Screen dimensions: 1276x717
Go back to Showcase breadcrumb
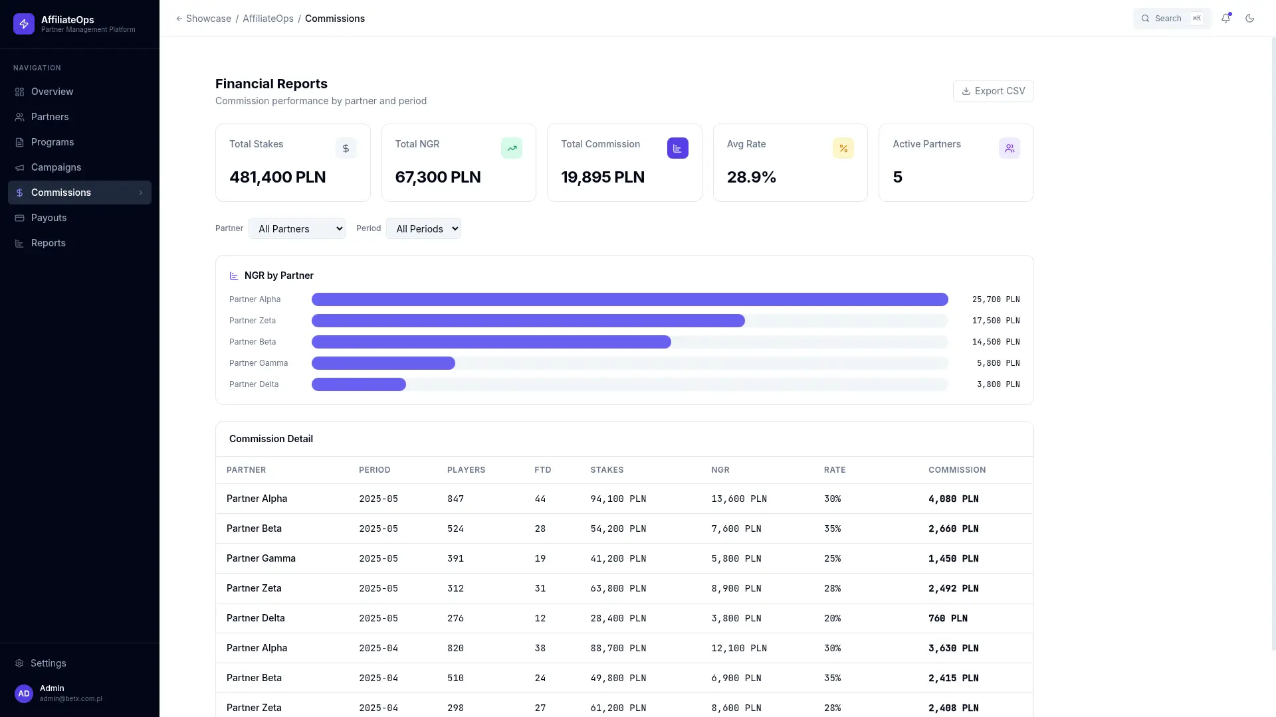coord(203,19)
